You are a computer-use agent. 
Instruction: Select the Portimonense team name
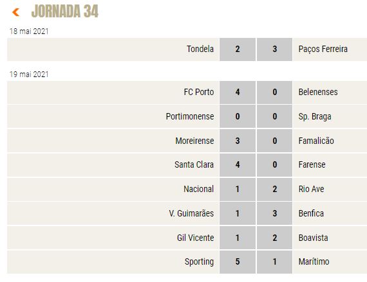(190, 116)
